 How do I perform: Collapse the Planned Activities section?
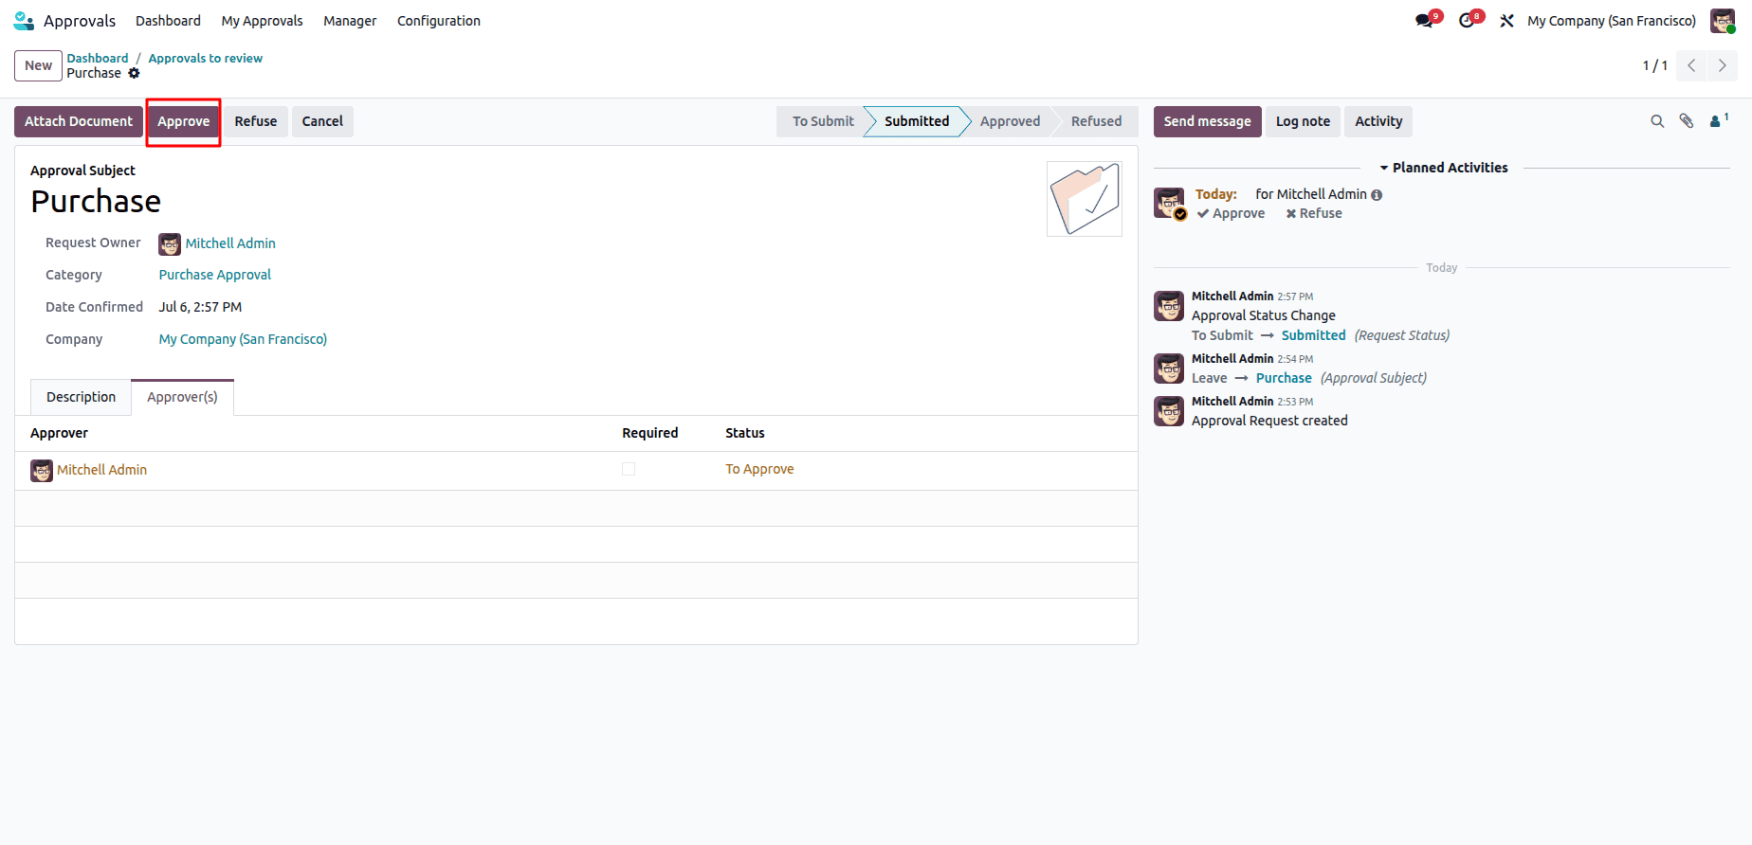click(x=1444, y=168)
